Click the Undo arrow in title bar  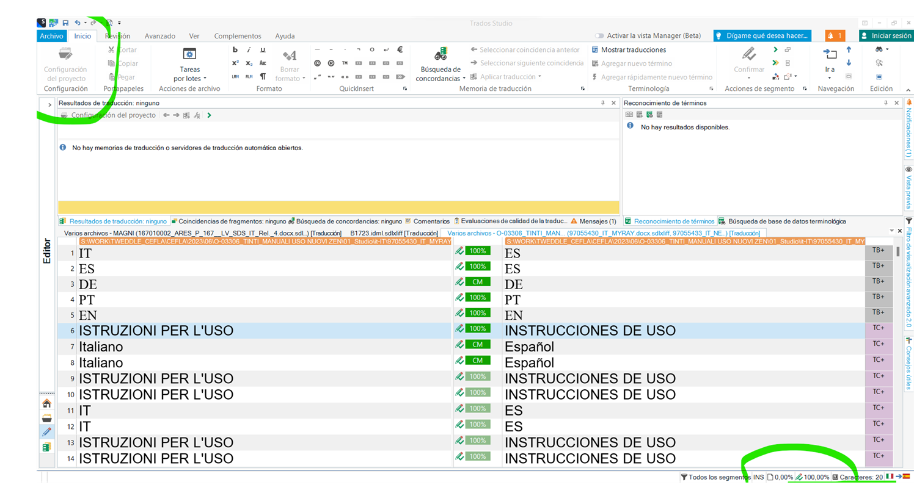78,23
